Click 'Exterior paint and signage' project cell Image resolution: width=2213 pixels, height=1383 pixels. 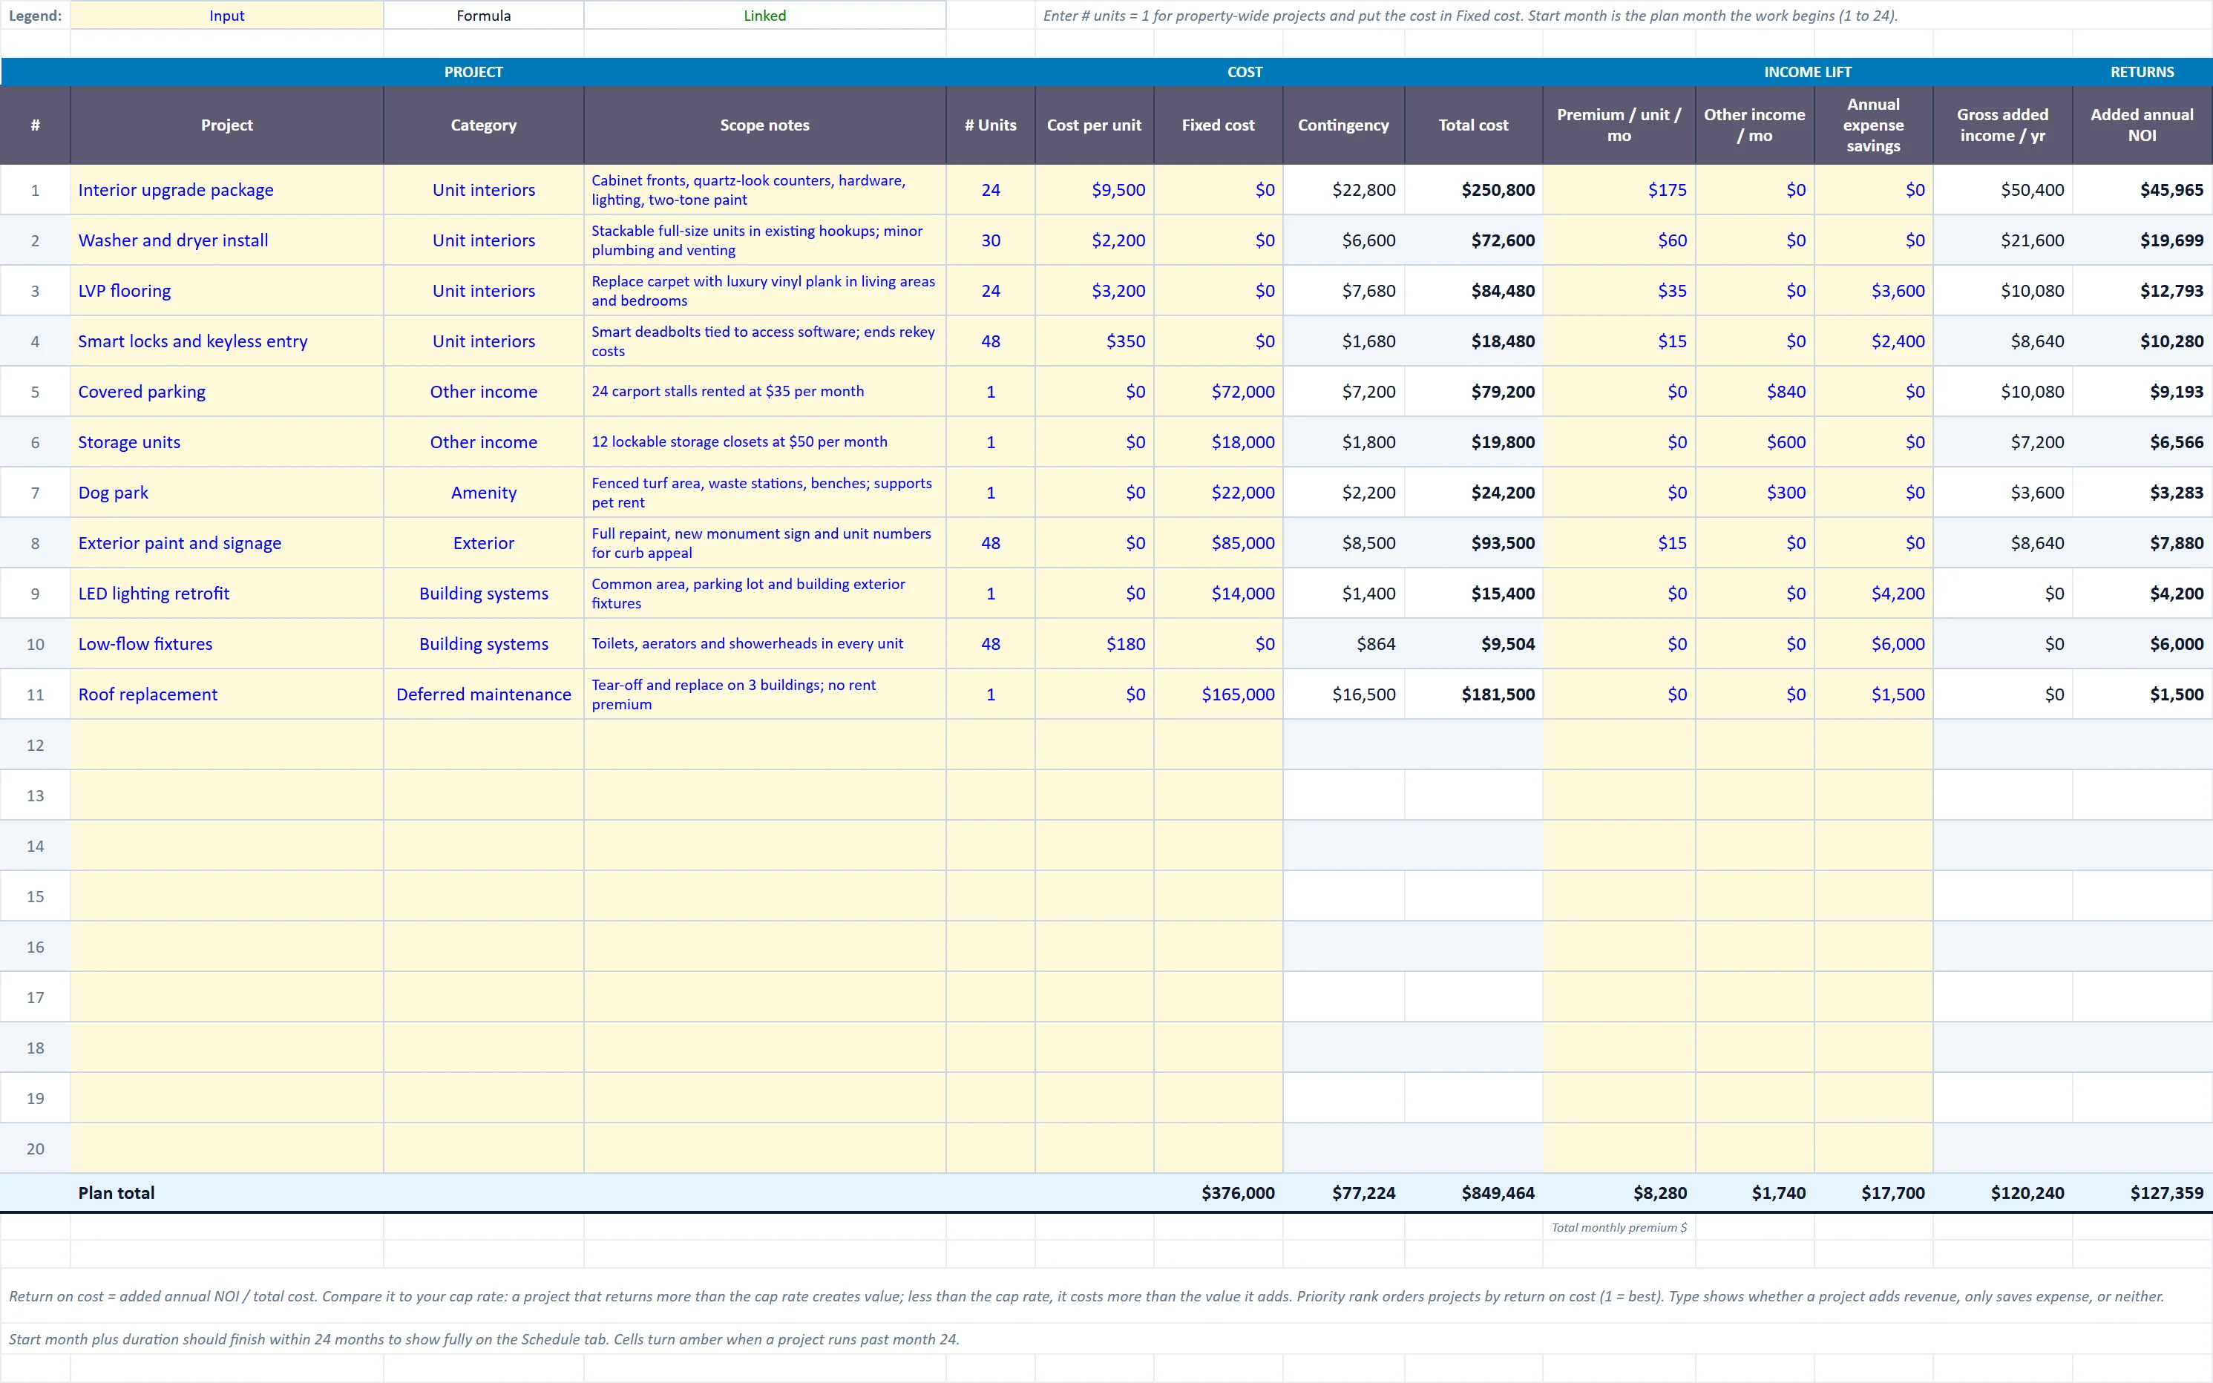point(226,542)
